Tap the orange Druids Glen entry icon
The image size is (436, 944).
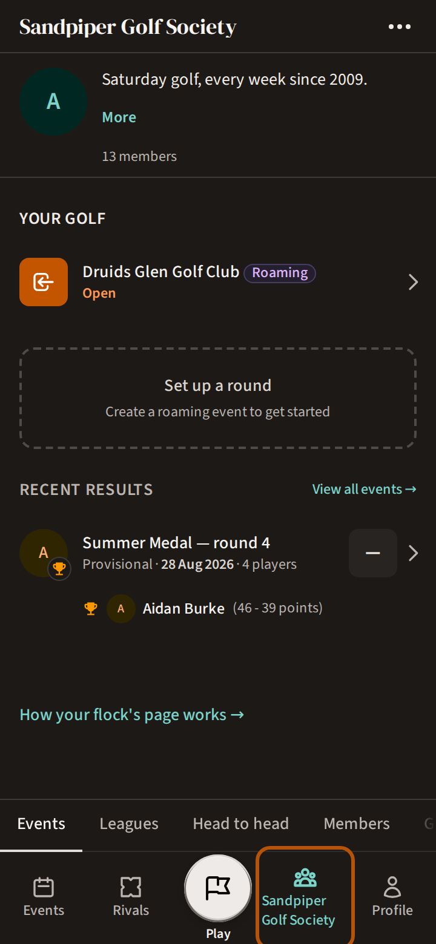click(44, 282)
